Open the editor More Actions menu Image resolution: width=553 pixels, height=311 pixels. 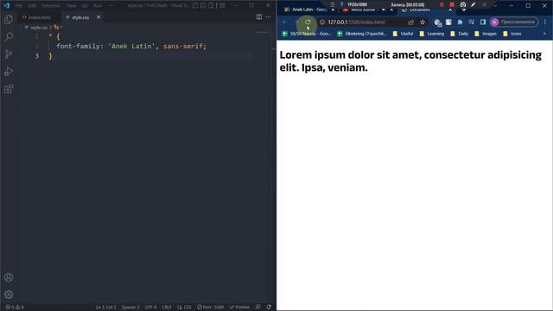tap(269, 17)
